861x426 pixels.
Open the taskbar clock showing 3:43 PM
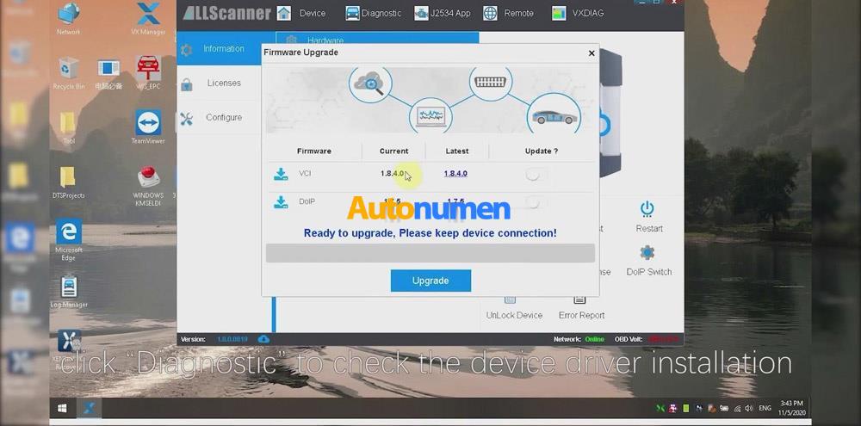(790, 408)
